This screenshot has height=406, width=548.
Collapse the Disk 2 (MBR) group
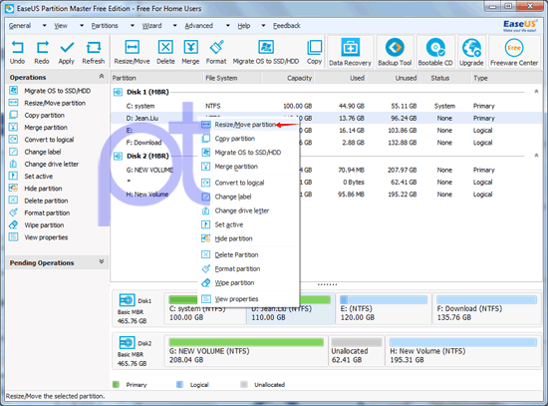pyautogui.click(x=536, y=155)
